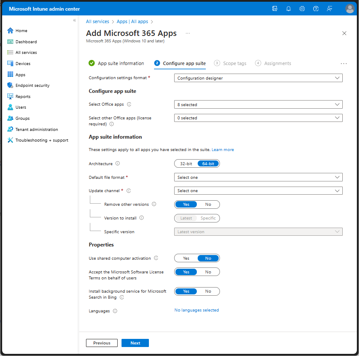
Task: Click the Next button
Action: point(135,343)
